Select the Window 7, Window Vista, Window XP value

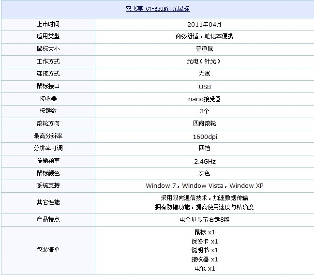(205, 185)
